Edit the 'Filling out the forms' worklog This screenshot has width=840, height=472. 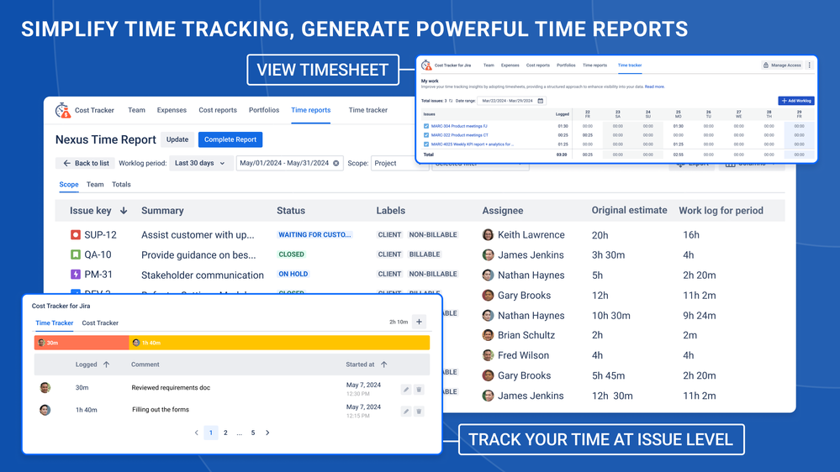pyautogui.click(x=406, y=412)
